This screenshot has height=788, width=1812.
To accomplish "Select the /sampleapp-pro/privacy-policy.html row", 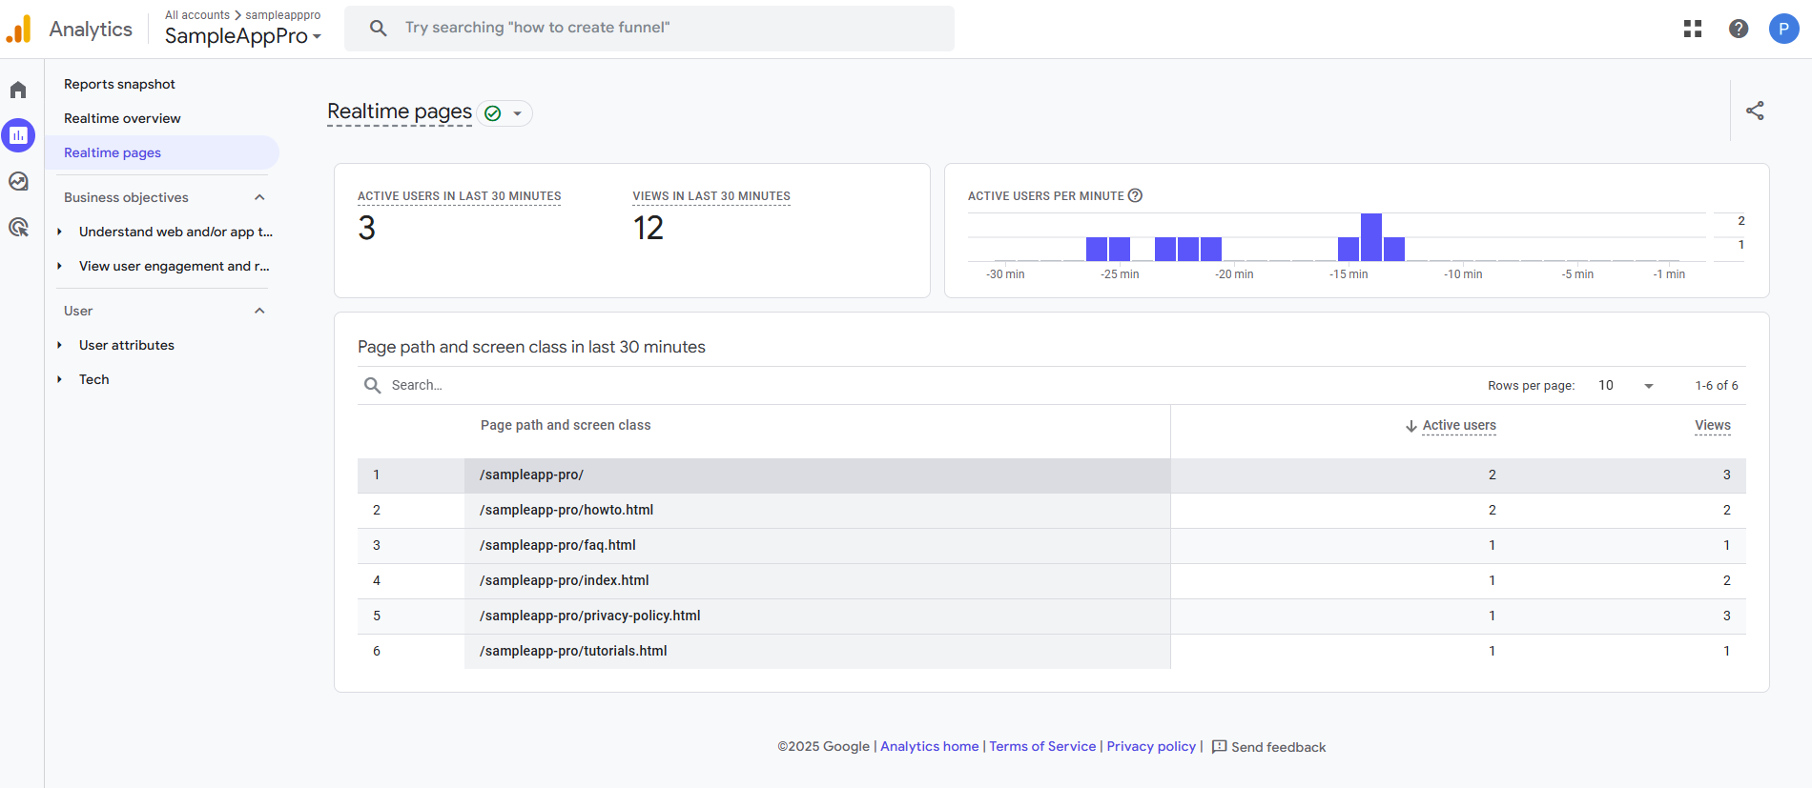I will (x=1052, y=616).
